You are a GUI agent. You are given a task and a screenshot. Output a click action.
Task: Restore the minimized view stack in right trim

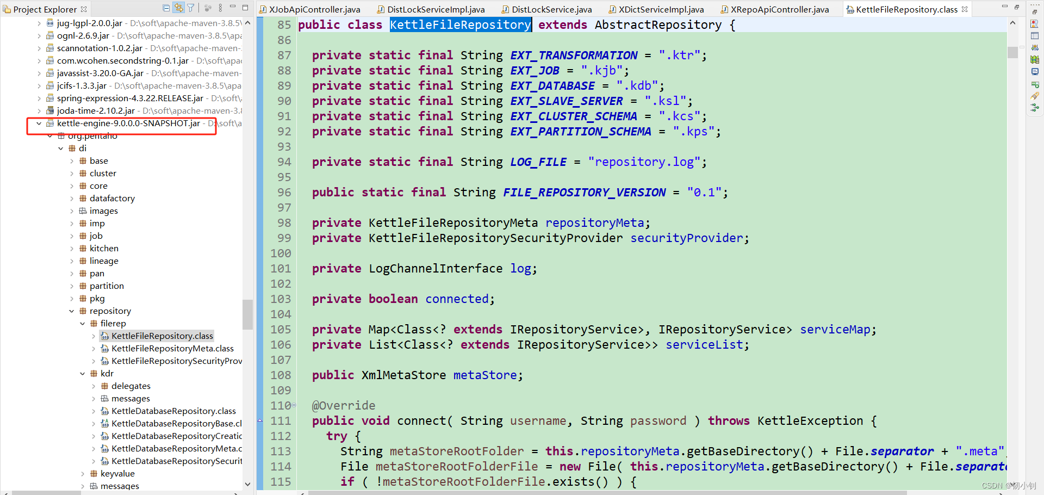[x=1035, y=12]
